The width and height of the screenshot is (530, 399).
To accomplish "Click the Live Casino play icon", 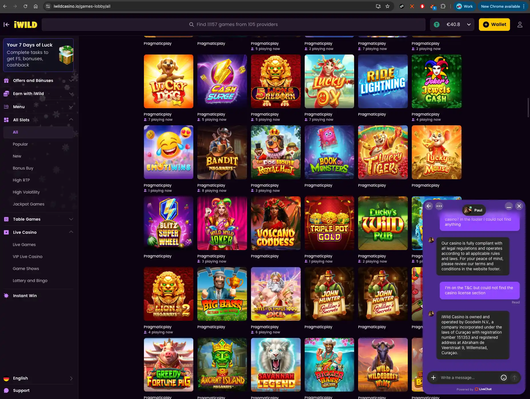I will click(x=6, y=232).
